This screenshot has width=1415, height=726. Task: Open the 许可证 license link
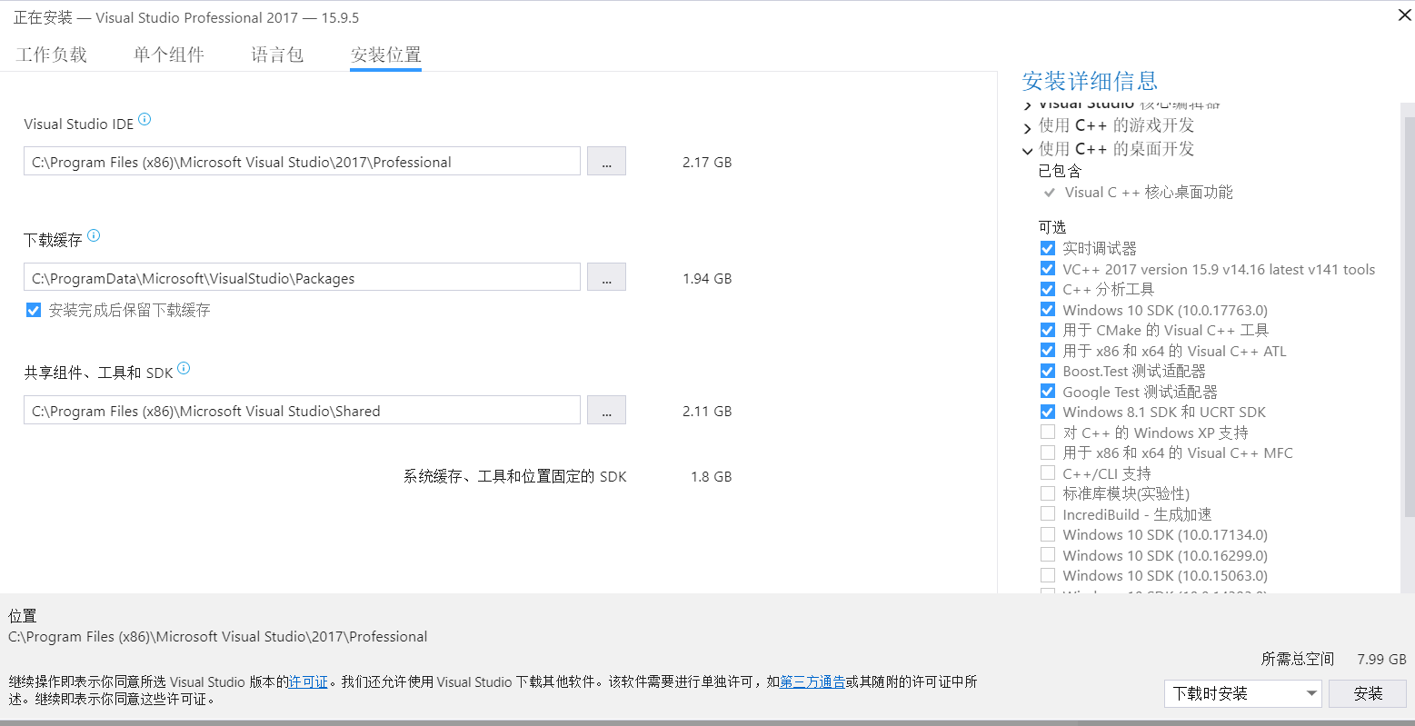click(x=308, y=681)
